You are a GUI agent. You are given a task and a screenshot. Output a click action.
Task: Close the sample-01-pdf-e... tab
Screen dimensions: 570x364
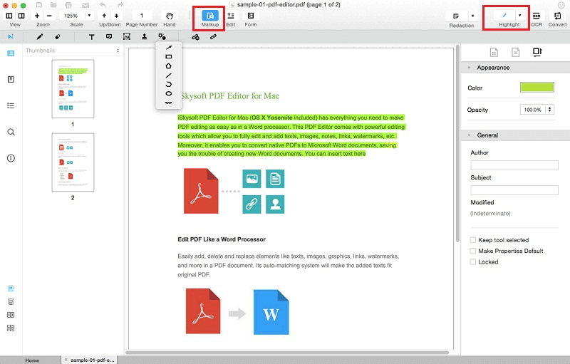point(66,360)
